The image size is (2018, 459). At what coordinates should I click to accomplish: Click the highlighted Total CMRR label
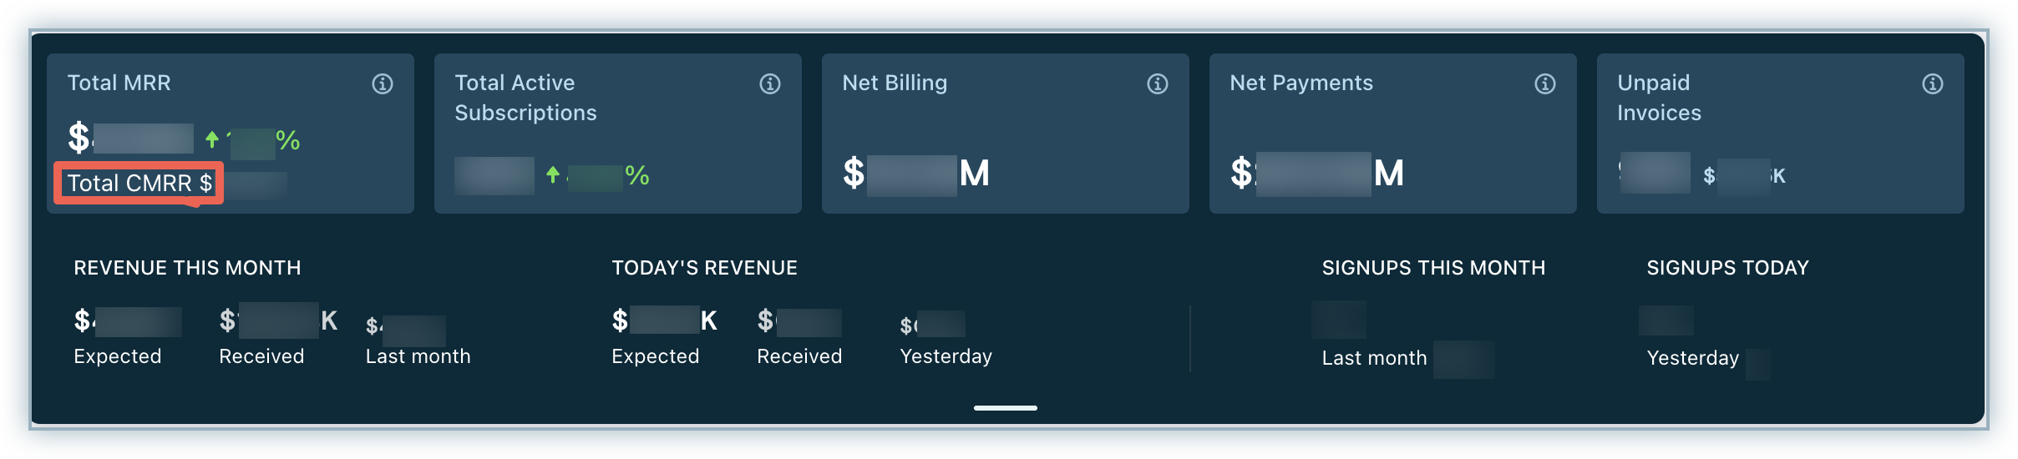[139, 184]
